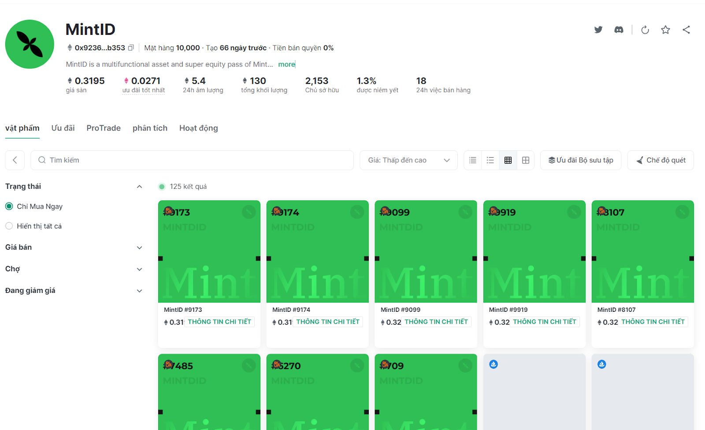Open details for MintID #9919
Viewport: 705px width, 430px height.
coord(545,322)
